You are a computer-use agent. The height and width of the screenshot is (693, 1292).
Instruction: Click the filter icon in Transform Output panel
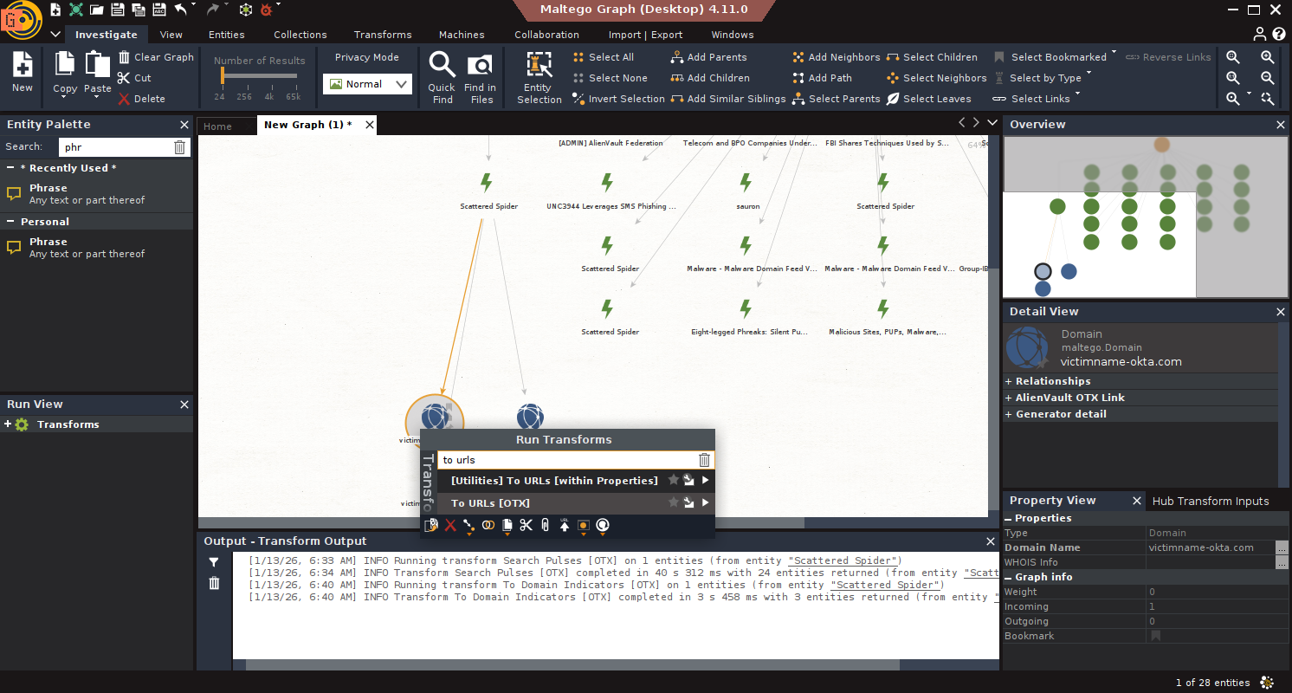pos(214,562)
